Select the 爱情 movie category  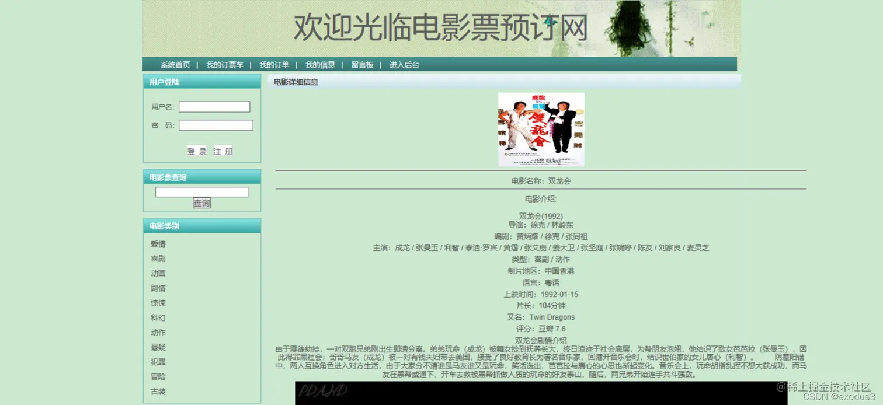158,243
